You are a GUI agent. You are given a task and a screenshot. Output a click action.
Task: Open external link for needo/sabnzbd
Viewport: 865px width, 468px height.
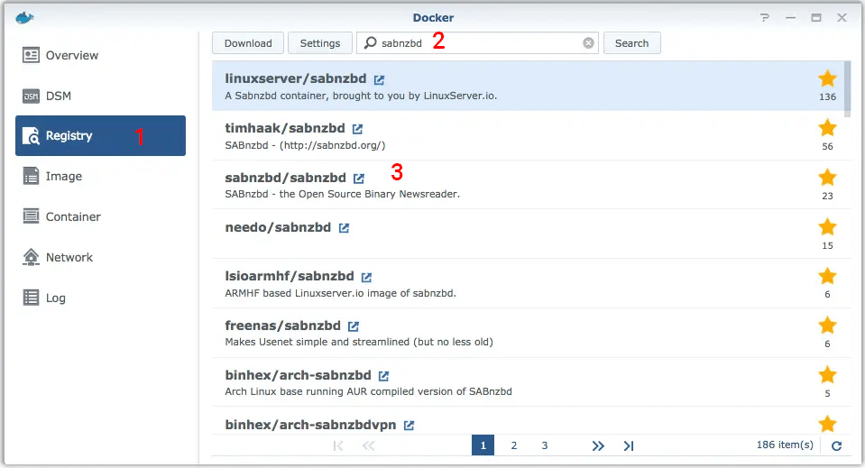[x=344, y=227]
